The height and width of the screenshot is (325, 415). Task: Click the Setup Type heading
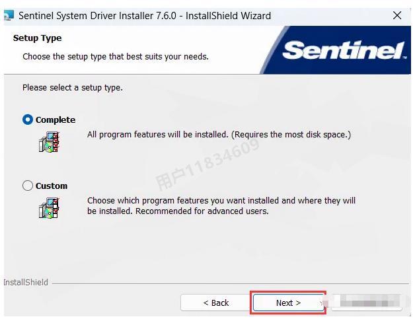[37, 38]
